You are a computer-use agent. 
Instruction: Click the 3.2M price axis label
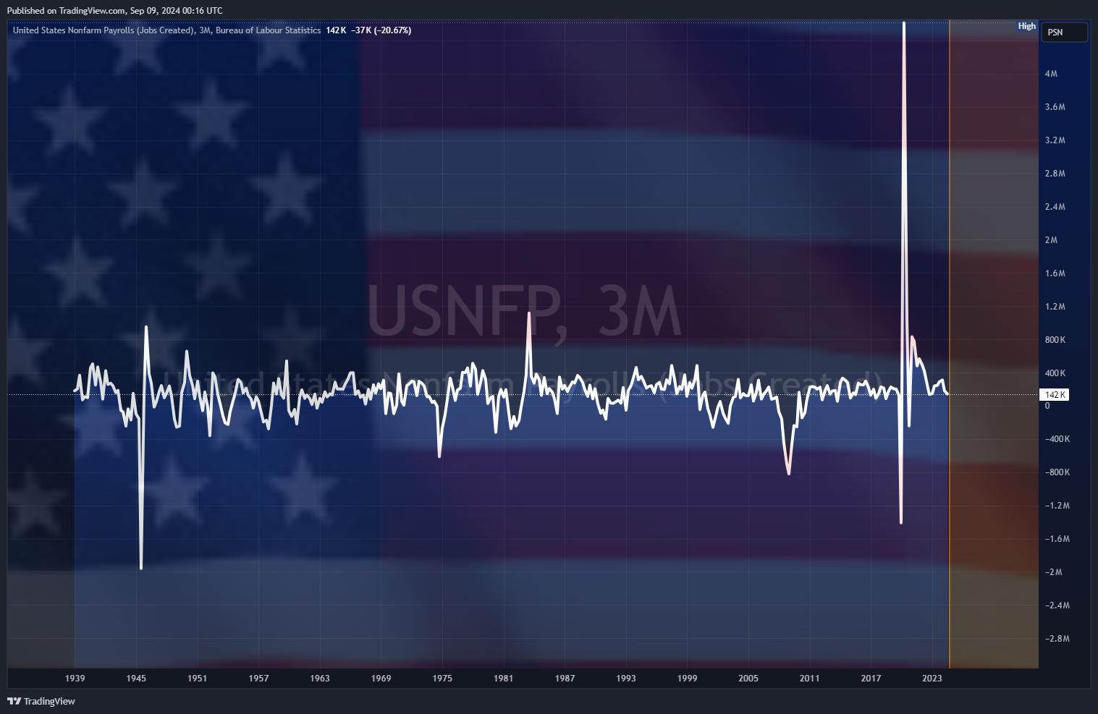(x=1055, y=140)
